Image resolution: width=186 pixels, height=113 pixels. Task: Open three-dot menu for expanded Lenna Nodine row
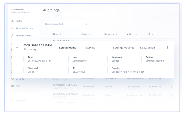168,48
